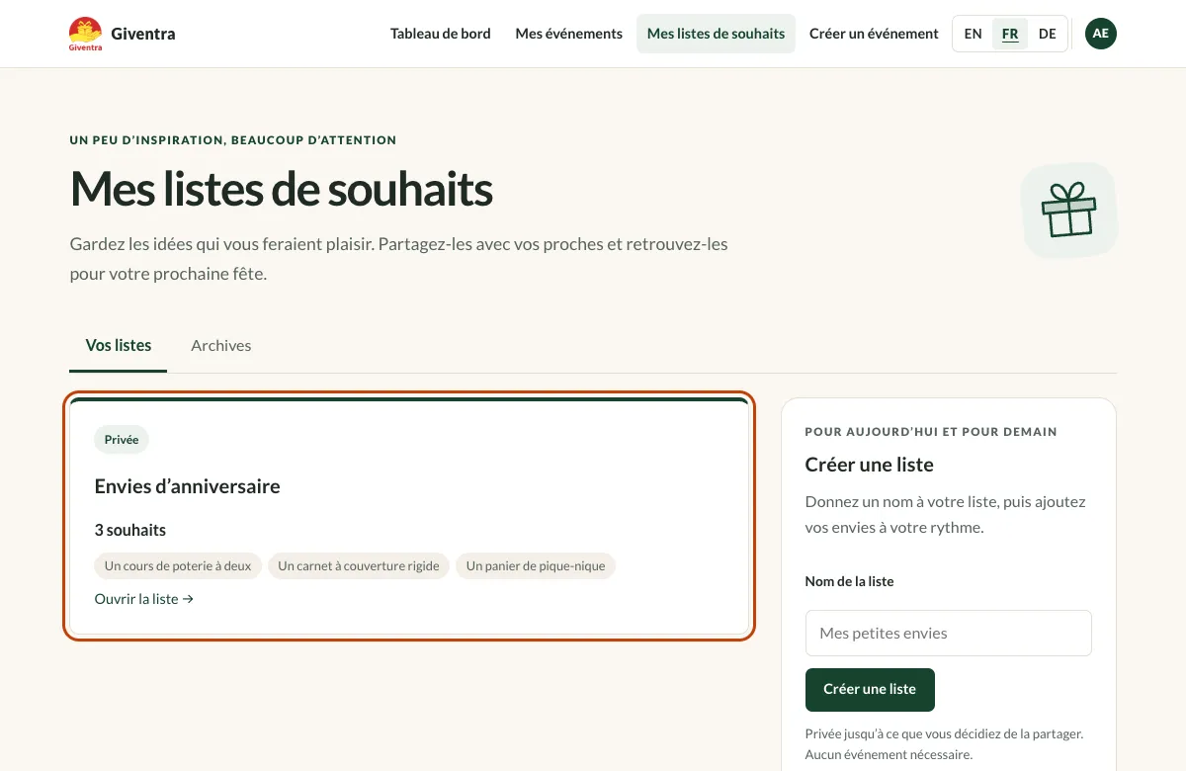
Task: Open Mes événements in the navigation
Action: [569, 34]
